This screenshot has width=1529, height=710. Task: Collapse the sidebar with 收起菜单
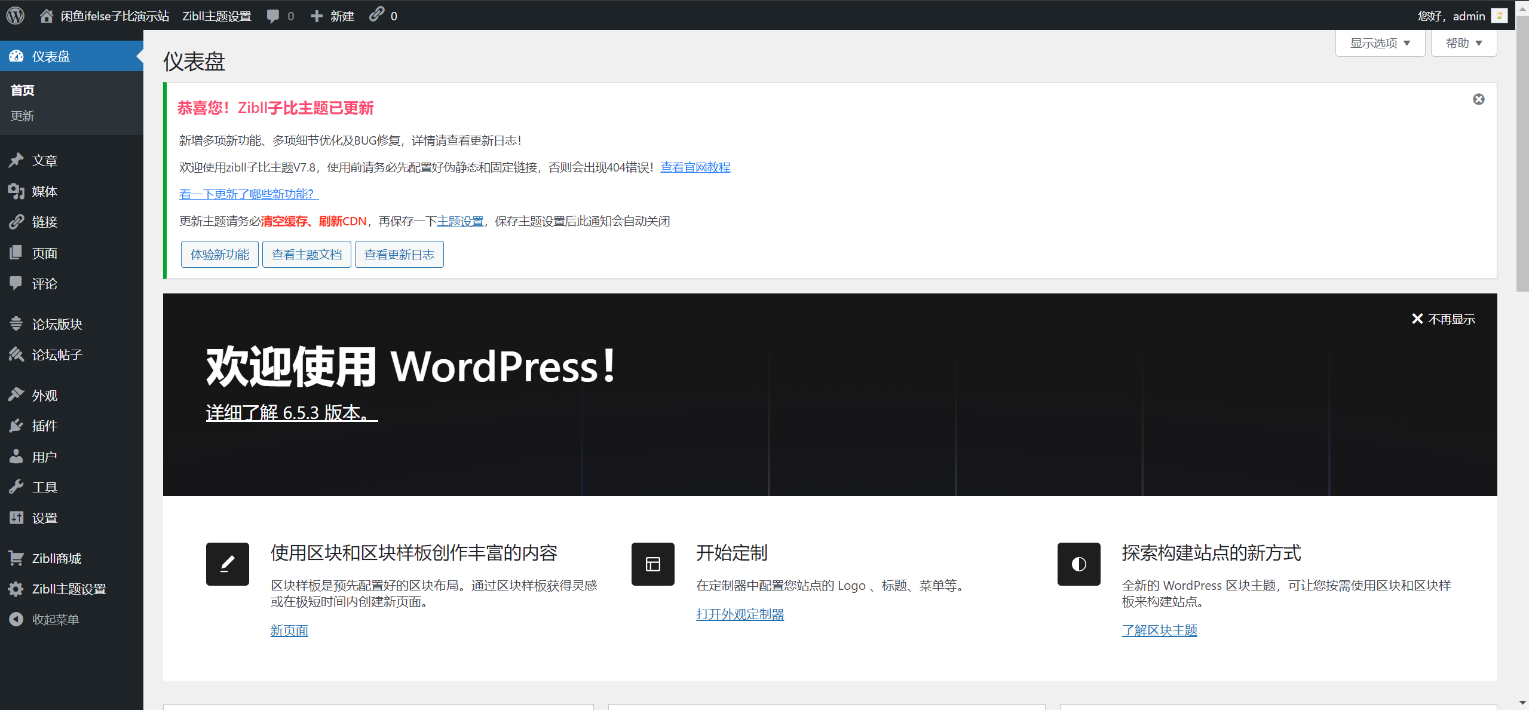pyautogui.click(x=55, y=620)
